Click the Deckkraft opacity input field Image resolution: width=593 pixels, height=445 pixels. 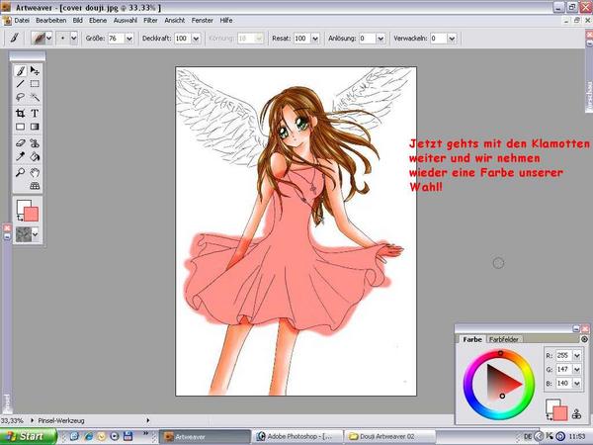coord(183,39)
